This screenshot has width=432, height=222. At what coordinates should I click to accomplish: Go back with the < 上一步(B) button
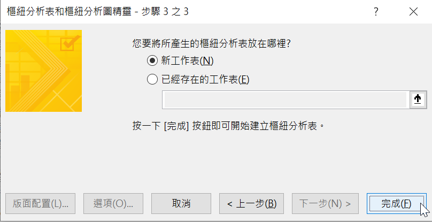(251, 203)
